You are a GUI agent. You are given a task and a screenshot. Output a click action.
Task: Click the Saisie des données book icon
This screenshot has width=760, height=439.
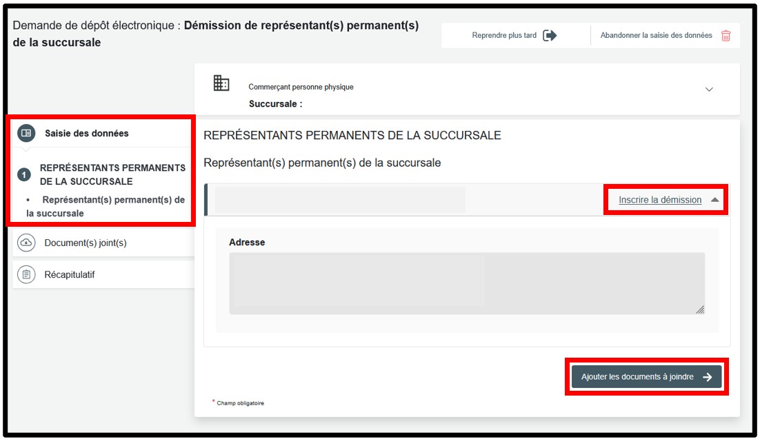[26, 133]
